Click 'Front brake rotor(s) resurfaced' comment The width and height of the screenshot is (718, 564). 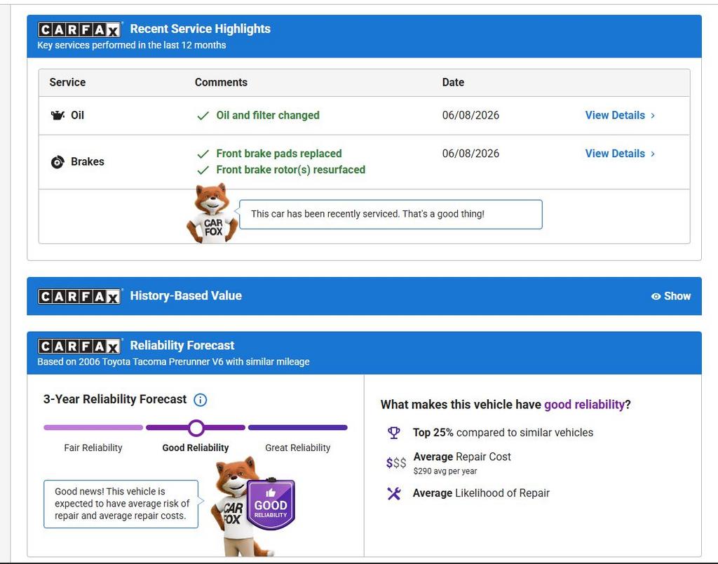coord(291,170)
